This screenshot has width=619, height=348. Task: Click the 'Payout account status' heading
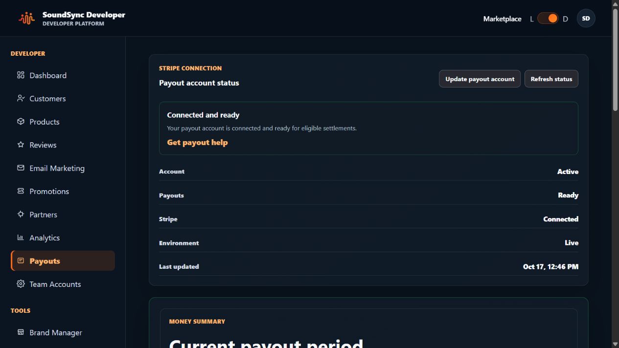199,83
